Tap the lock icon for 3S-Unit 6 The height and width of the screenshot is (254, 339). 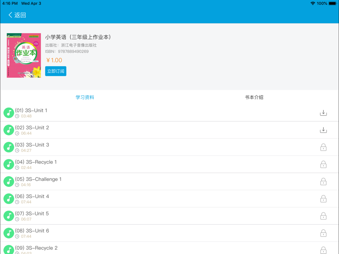[x=323, y=233]
